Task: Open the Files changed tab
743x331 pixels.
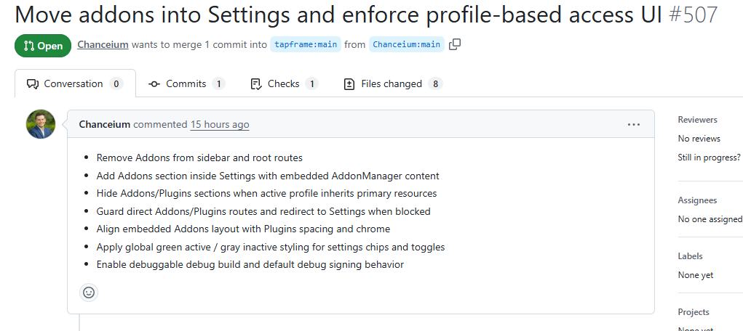Action: tap(393, 83)
